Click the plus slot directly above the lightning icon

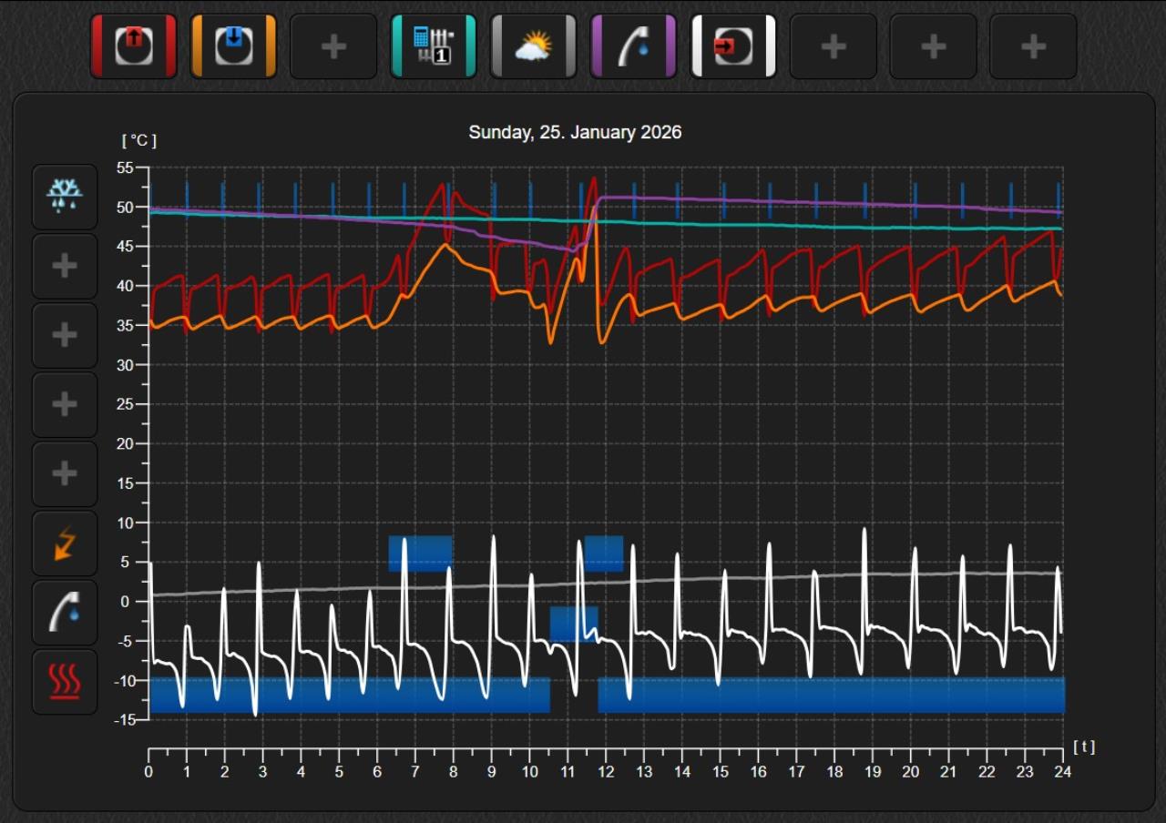point(65,473)
